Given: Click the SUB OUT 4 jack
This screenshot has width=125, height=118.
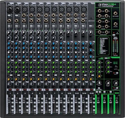Looking at the screenshot, I should pos(106,26).
